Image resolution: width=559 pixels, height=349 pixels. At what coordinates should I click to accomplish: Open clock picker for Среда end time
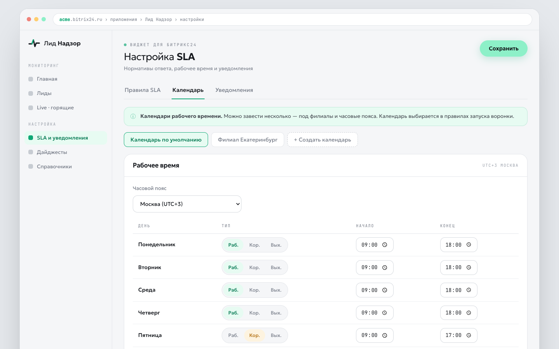pyautogui.click(x=469, y=290)
